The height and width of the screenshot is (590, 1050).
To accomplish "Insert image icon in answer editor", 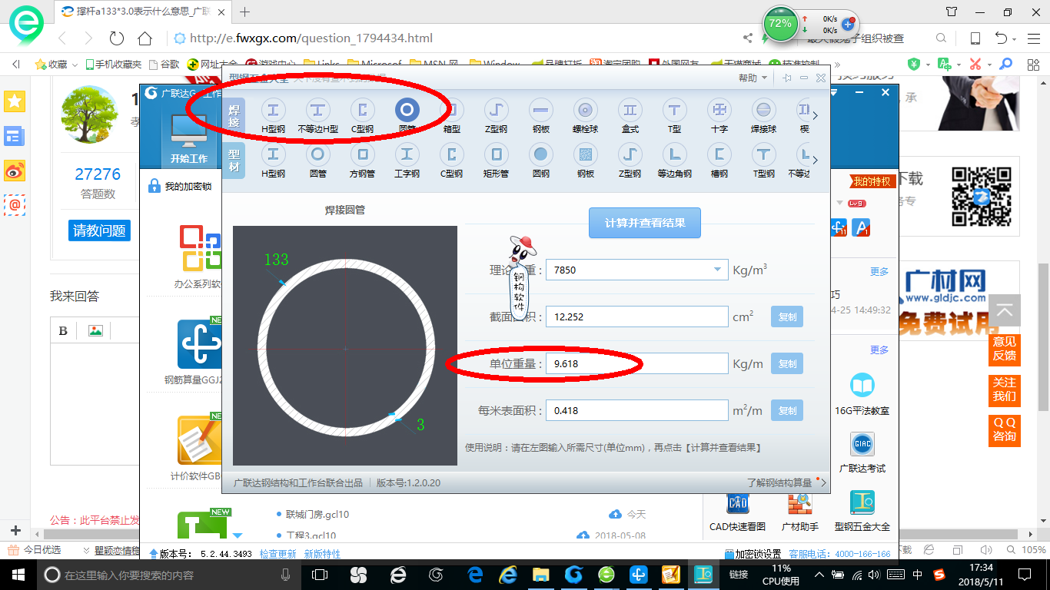I will tap(95, 330).
